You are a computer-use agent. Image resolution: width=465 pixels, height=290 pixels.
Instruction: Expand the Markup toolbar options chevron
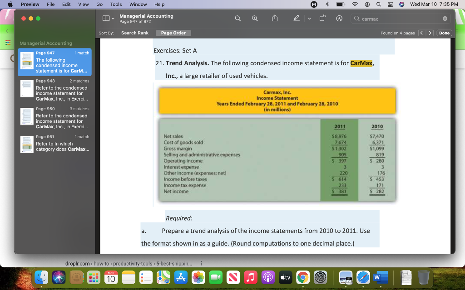click(308, 18)
